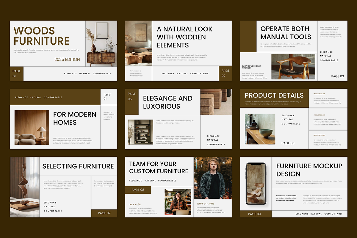Screen dimensions: 357x238
Task: Select the "PAGE 08" brown box
Action: 138,190
